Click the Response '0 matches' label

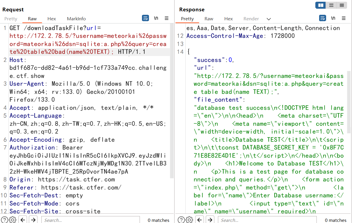[x=335, y=220]
